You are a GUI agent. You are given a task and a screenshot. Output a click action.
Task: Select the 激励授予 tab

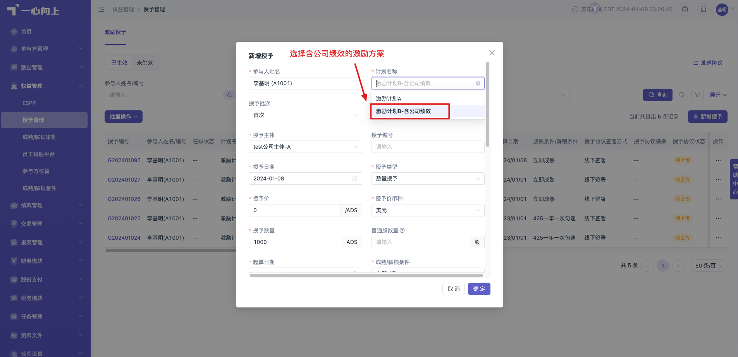pos(115,32)
